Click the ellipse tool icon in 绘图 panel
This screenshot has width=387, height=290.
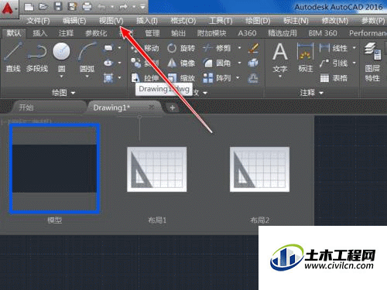click(x=108, y=63)
